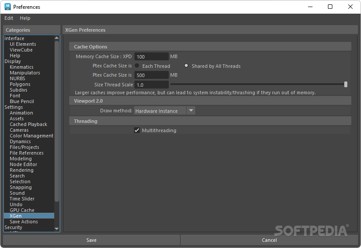Screen dimensions: 361x248
Task: Select the File References category
Action: (26, 153)
